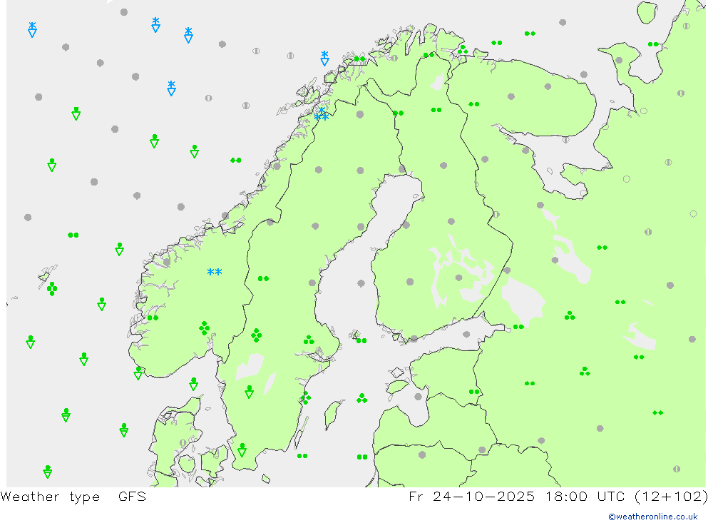Click the 'Weather type' caption text
713x523 pixels.
[x=50, y=497]
